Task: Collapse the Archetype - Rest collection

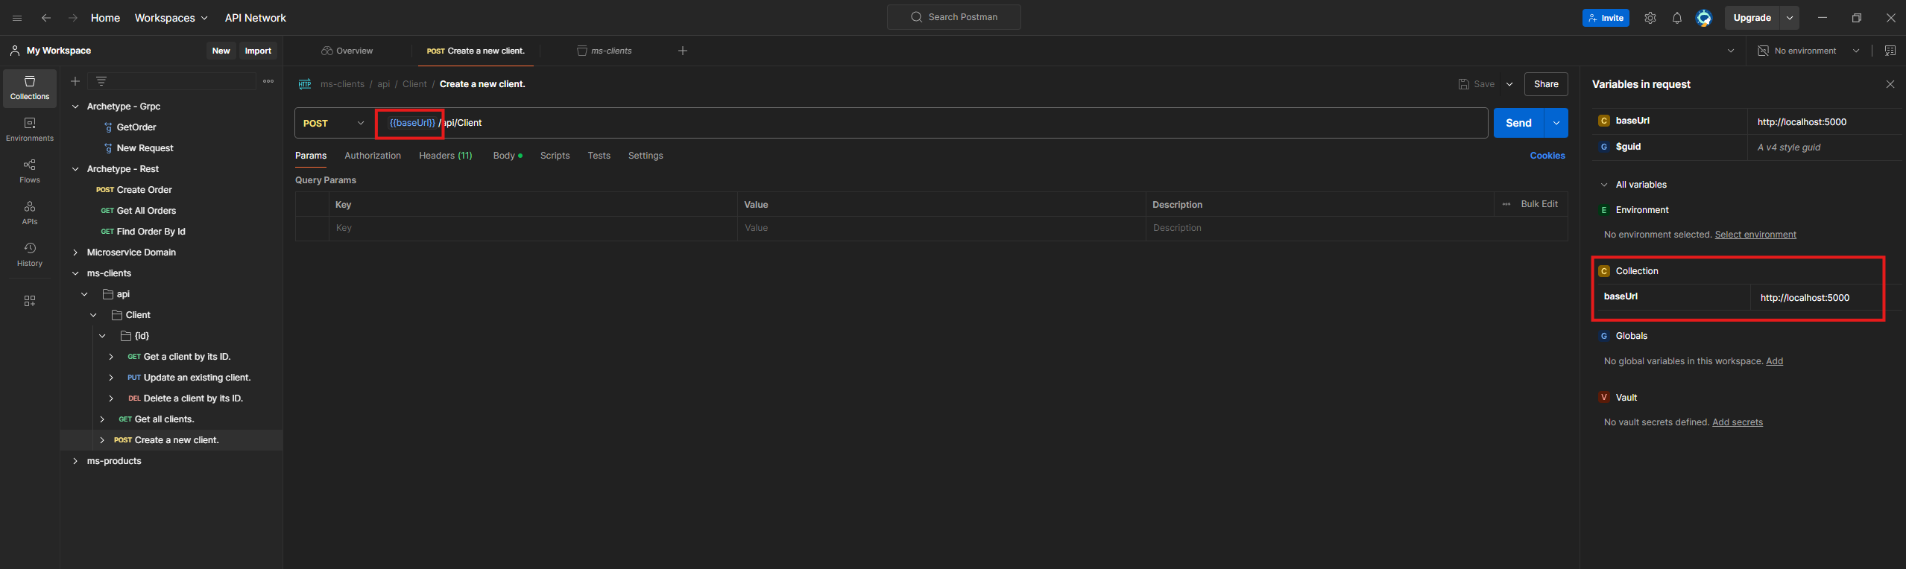Action: (75, 169)
